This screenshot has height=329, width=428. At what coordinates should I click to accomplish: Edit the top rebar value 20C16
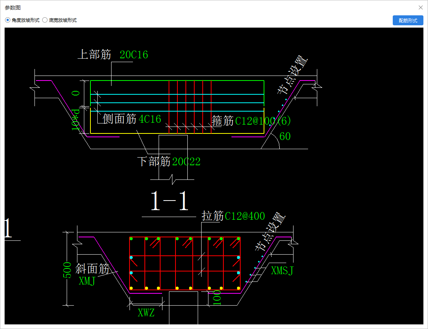tap(134, 55)
